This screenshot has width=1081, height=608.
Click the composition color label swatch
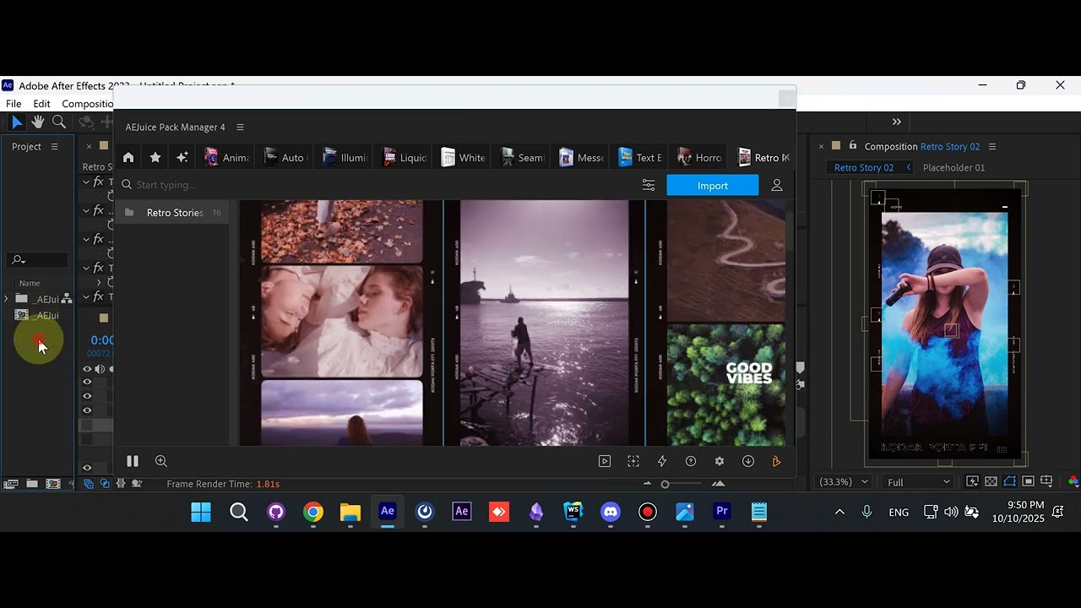point(836,145)
